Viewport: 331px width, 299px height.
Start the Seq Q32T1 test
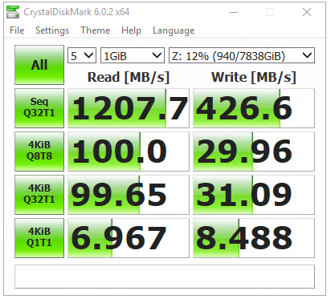[39, 108]
